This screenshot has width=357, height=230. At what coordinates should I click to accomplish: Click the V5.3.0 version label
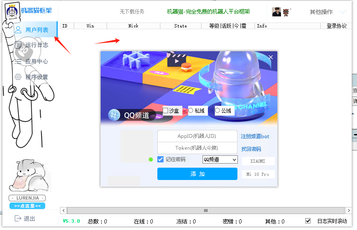click(71, 221)
